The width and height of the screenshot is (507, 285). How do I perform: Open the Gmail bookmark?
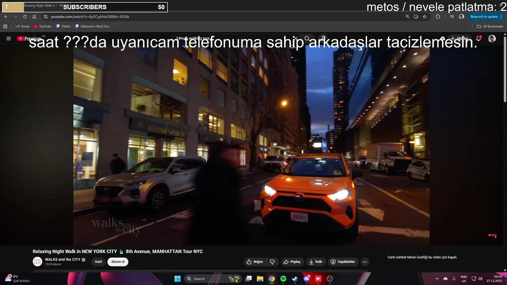point(22,27)
